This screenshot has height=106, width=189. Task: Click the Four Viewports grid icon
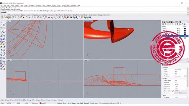[46, 17]
